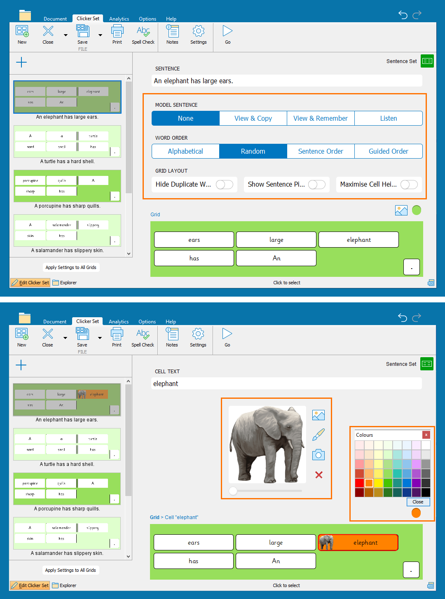This screenshot has width=445, height=599.
Task: Remove the elephant picture with the red X
Action: (319, 475)
